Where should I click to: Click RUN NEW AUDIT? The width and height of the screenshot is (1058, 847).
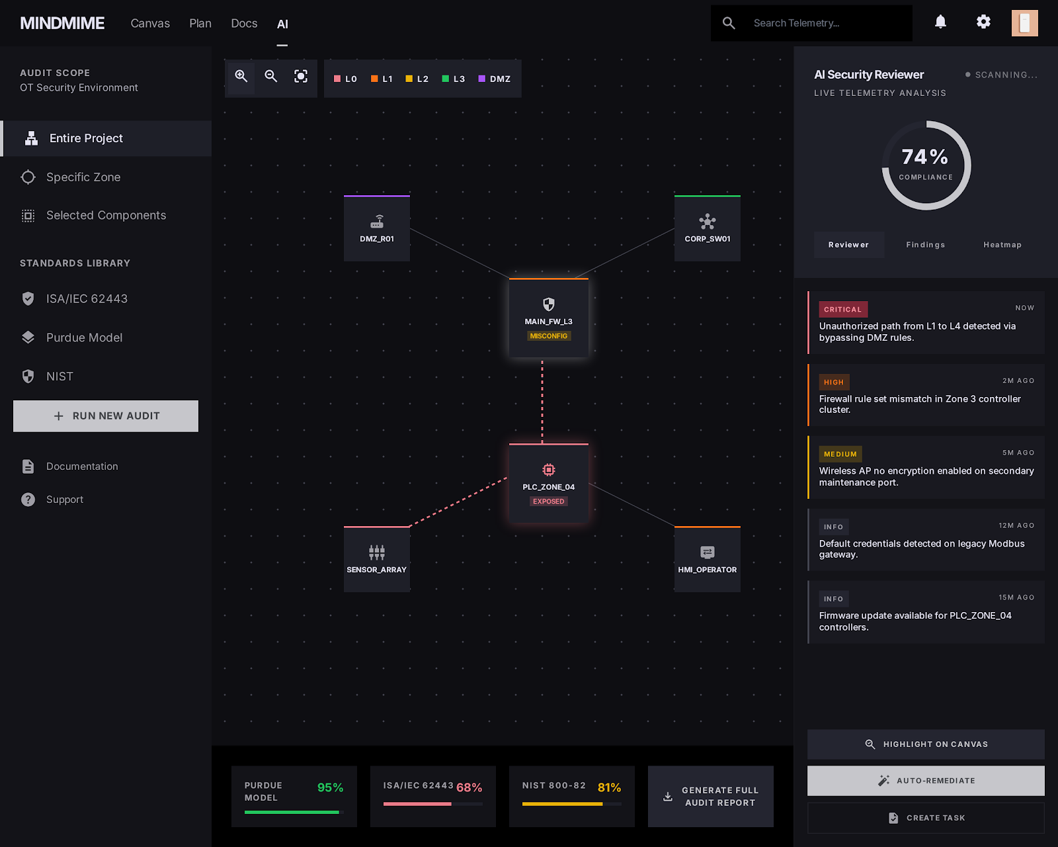(105, 416)
